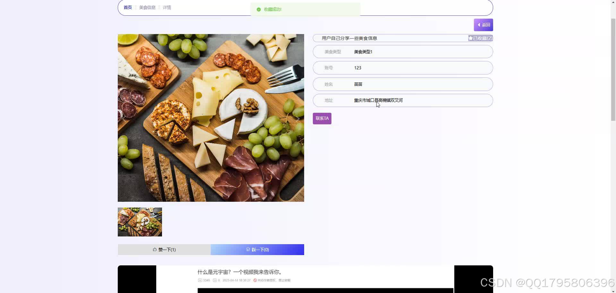This screenshot has width=616, height=293.
Task: Open the video titled 什么是元宇宙
Action: click(x=240, y=272)
